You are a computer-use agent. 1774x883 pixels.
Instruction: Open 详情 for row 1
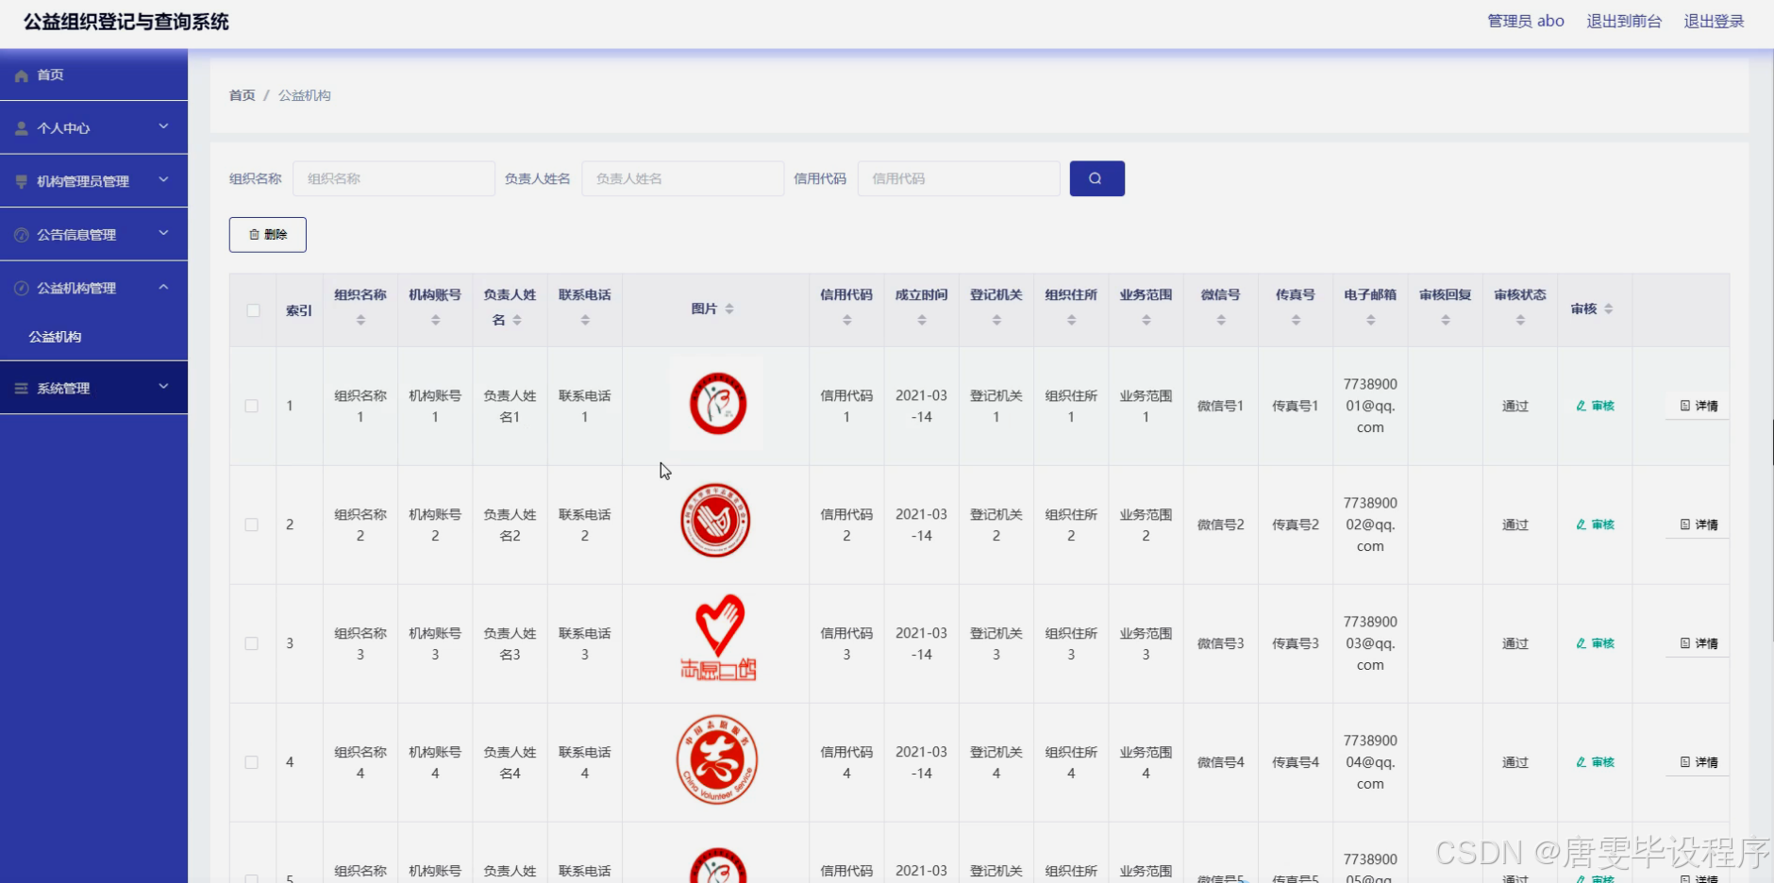1699,406
